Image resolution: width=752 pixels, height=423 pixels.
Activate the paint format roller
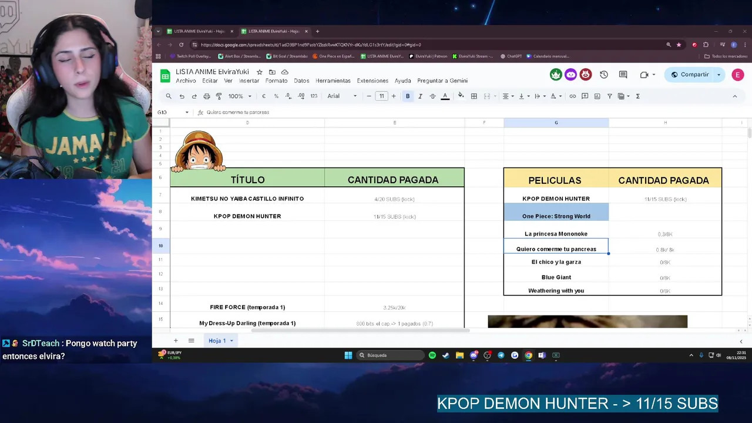click(219, 96)
